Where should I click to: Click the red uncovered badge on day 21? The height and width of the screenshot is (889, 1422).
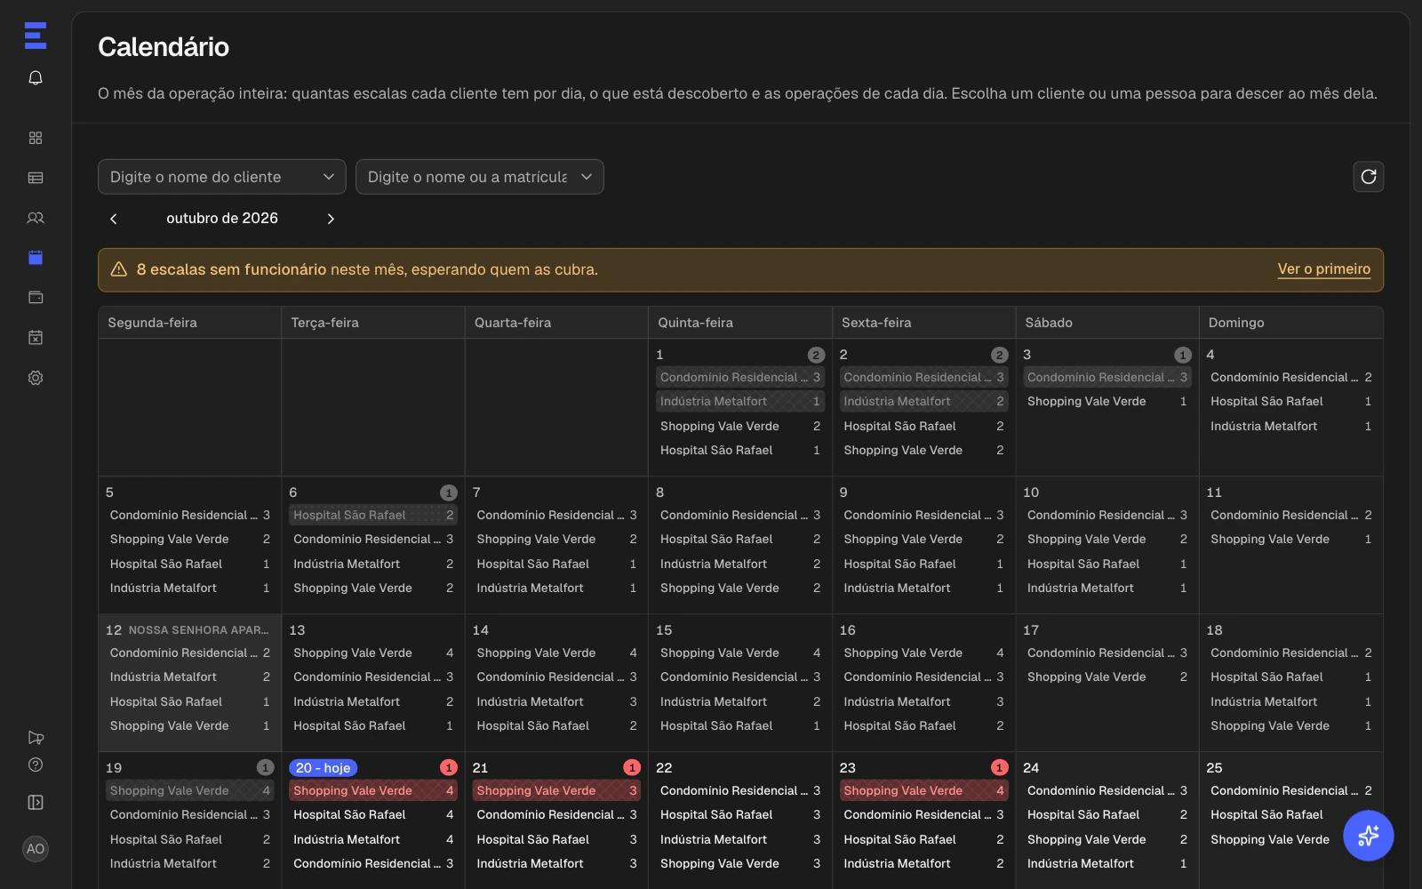[632, 768]
